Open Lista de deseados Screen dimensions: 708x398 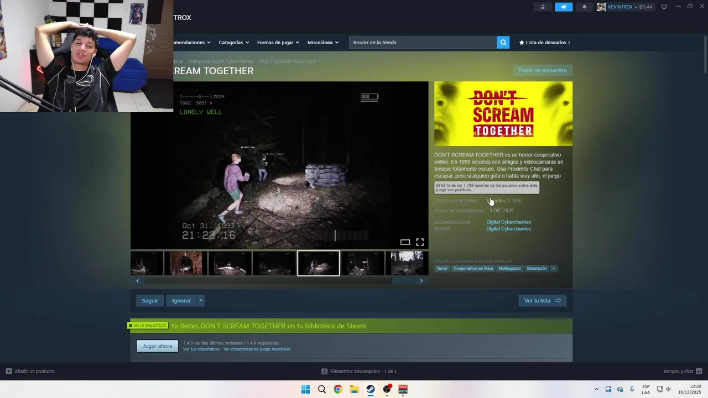544,43
